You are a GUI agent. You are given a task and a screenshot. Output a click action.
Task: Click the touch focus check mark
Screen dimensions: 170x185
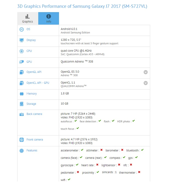point(78,128)
